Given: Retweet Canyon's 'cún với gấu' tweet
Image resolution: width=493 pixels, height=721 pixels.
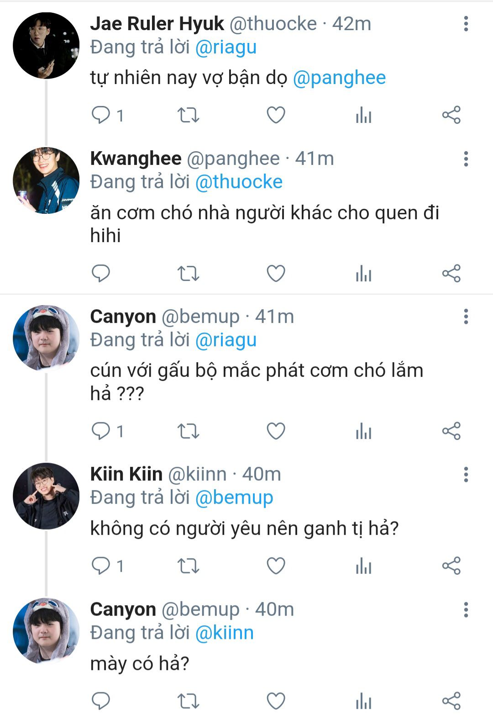Looking at the screenshot, I should tap(188, 431).
